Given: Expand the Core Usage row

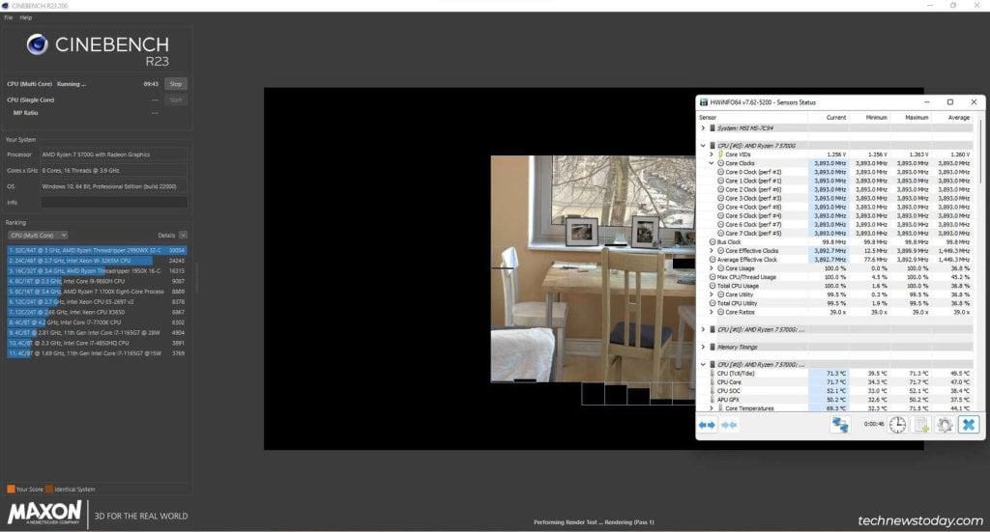Looking at the screenshot, I should [x=712, y=268].
